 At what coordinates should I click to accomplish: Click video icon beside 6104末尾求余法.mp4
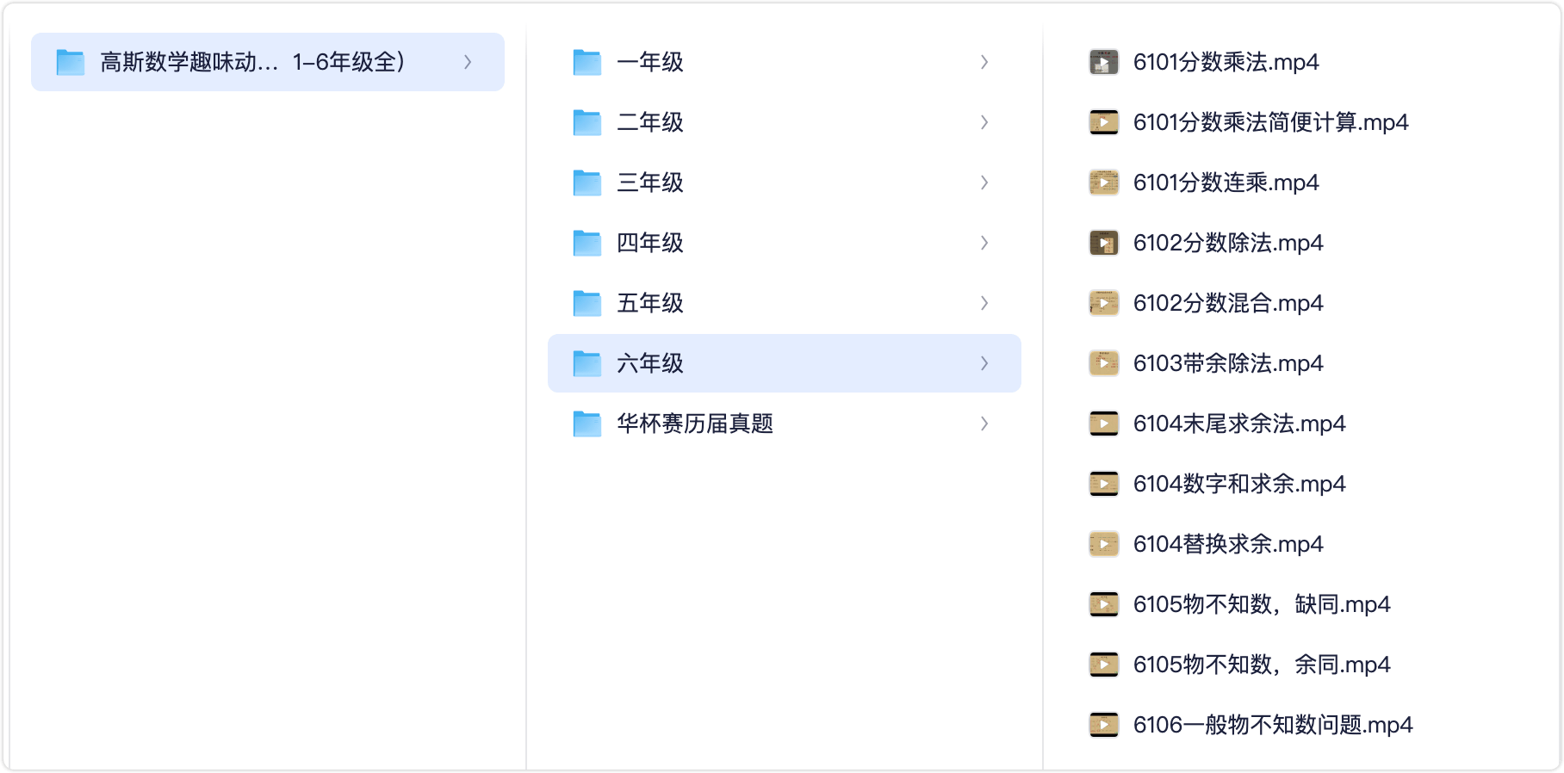point(1103,424)
